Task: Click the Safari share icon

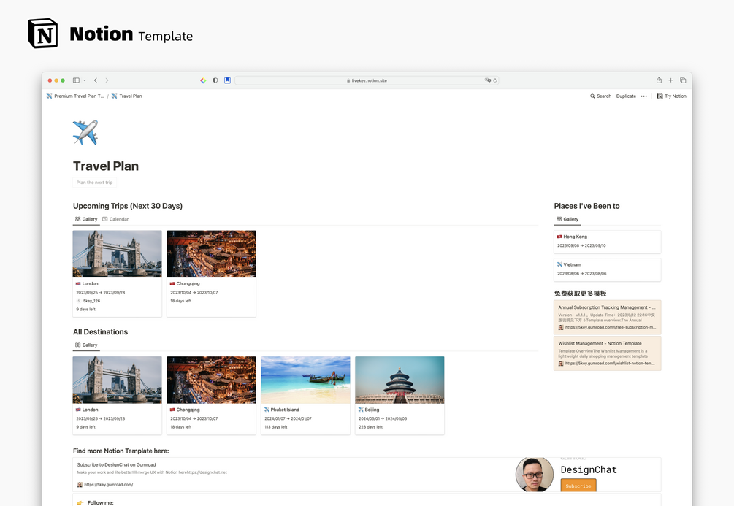Action: (x=659, y=80)
